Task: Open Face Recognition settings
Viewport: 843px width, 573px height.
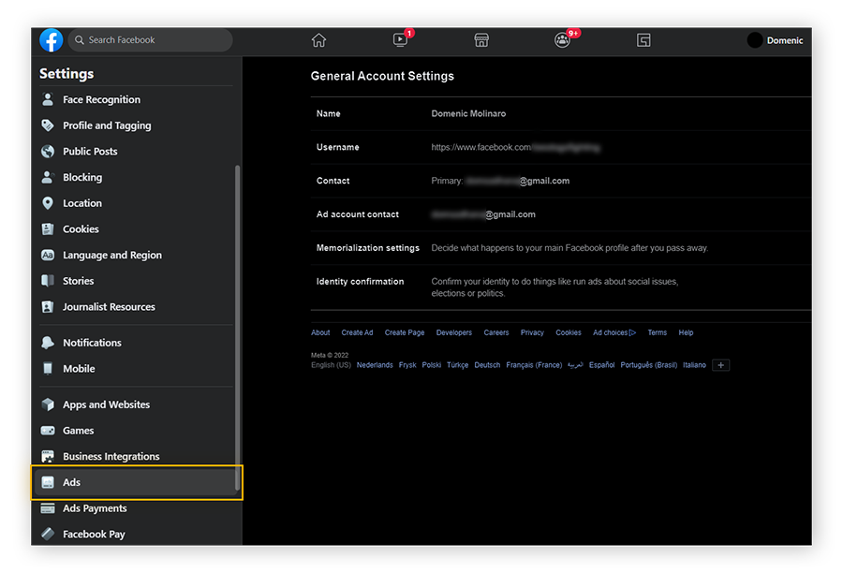Action: click(x=101, y=99)
